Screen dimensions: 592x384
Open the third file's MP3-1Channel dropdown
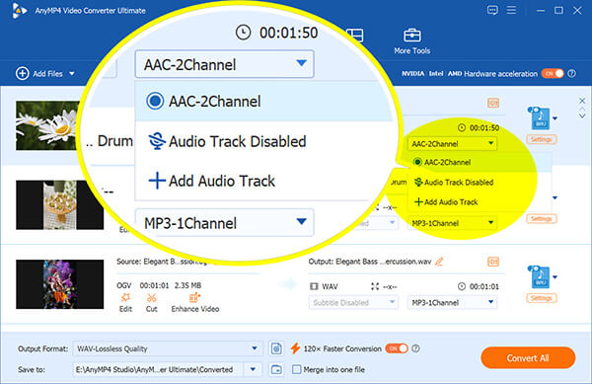452,302
